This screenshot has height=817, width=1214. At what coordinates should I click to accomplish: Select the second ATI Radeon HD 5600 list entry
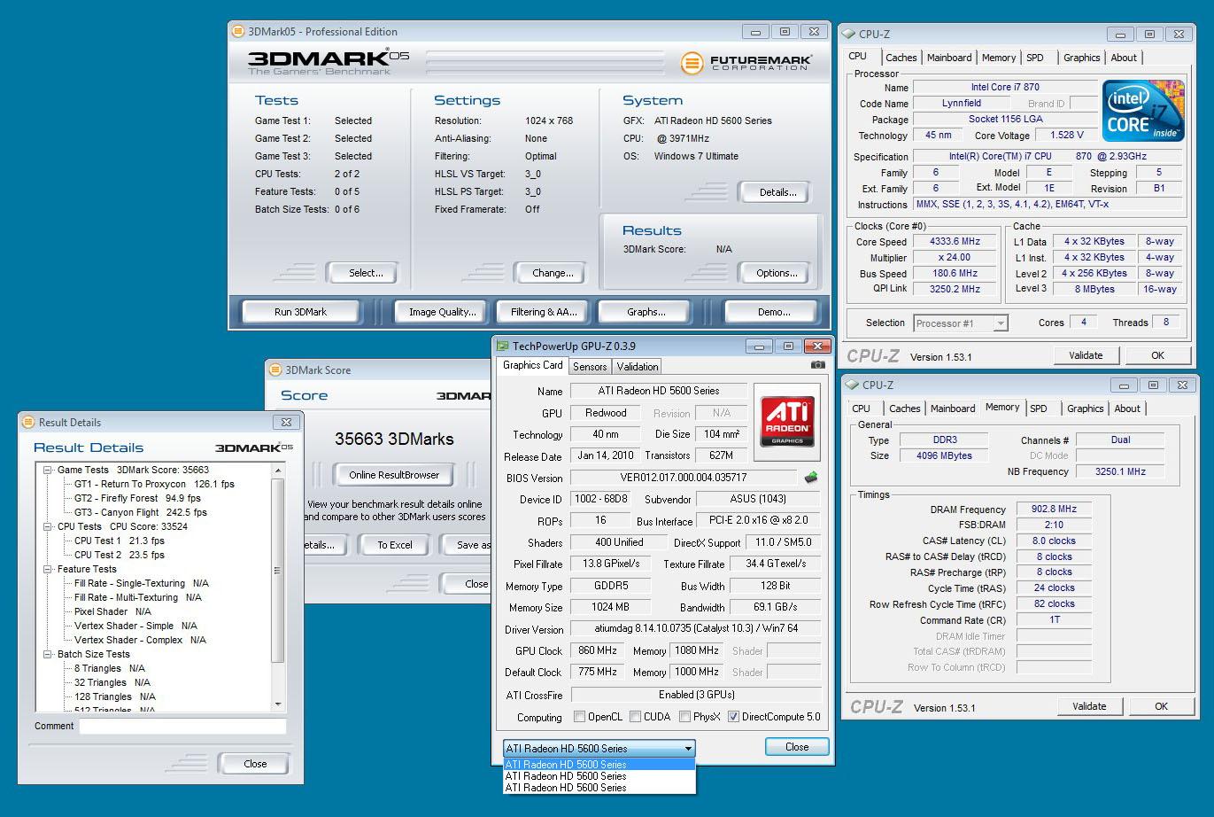(x=599, y=776)
